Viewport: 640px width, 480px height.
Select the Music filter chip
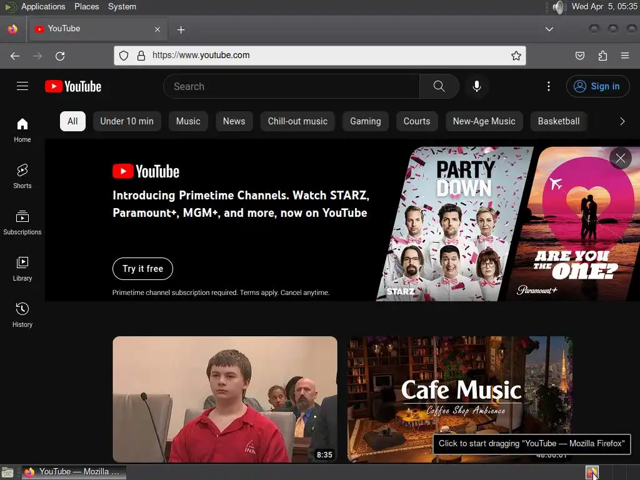[x=188, y=121]
